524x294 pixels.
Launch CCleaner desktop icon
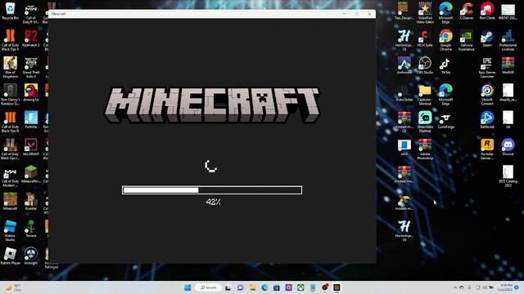coord(467,11)
